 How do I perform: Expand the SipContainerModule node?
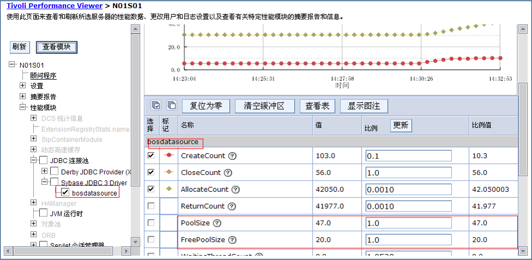coord(34,138)
